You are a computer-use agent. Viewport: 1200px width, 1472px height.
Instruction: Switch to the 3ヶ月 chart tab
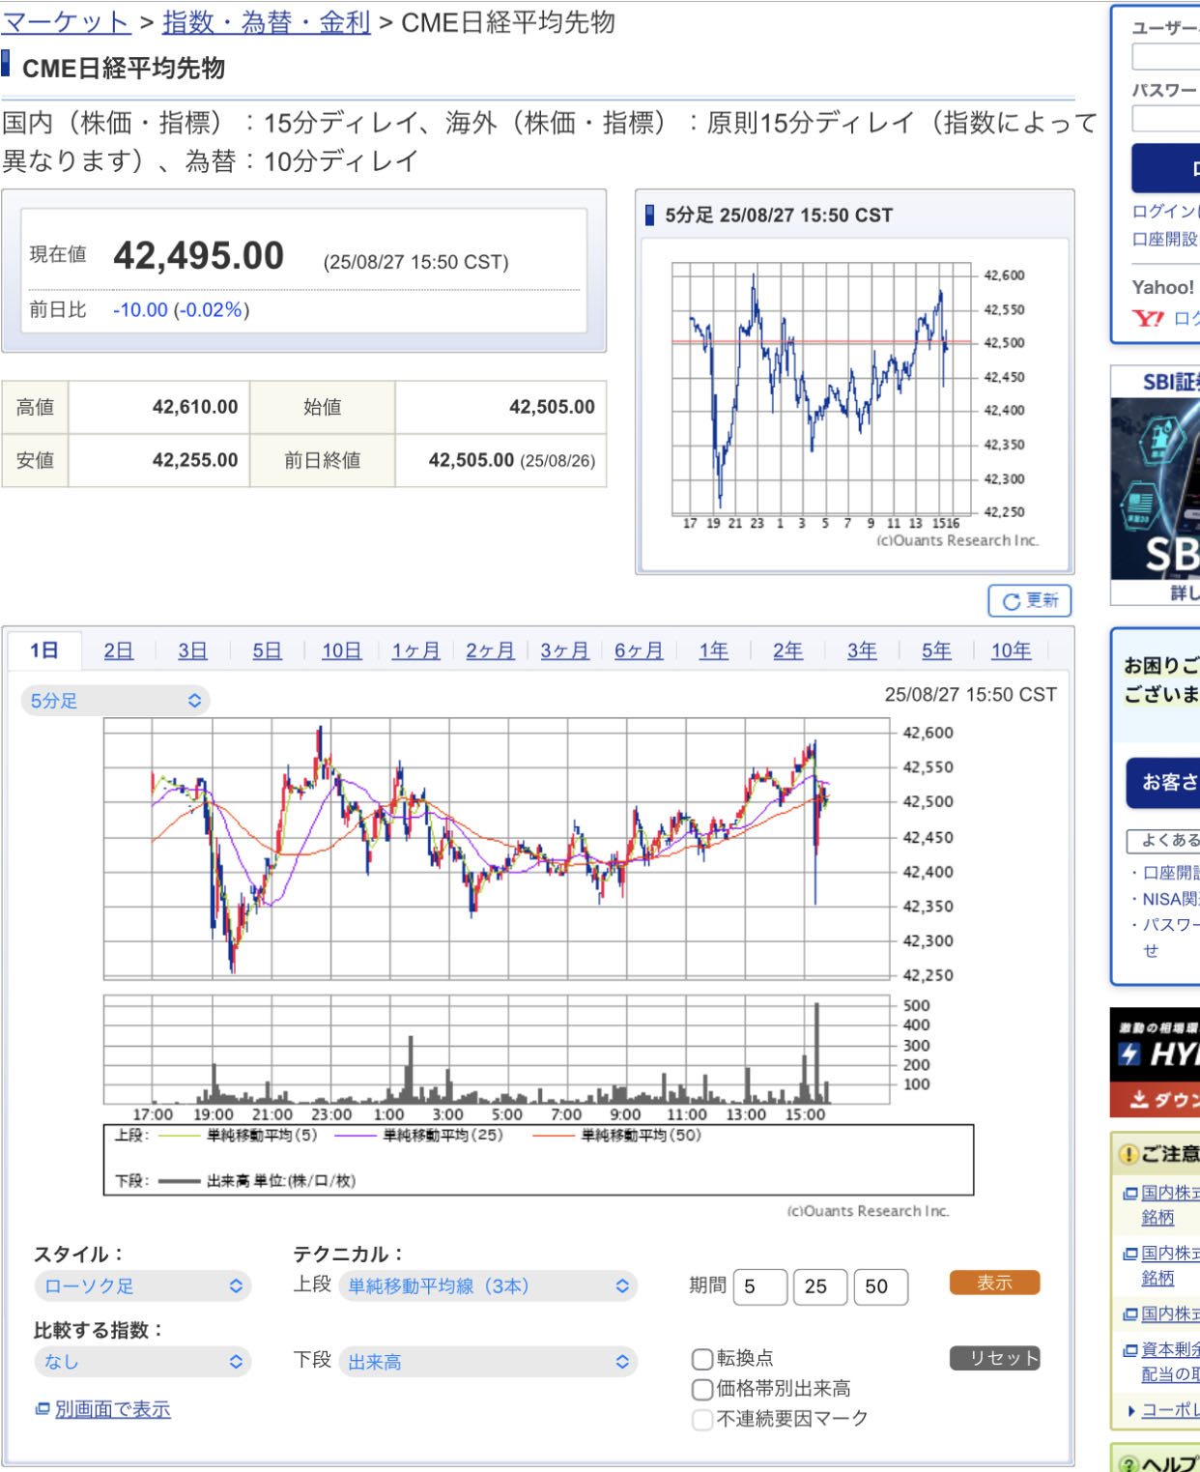coord(564,650)
